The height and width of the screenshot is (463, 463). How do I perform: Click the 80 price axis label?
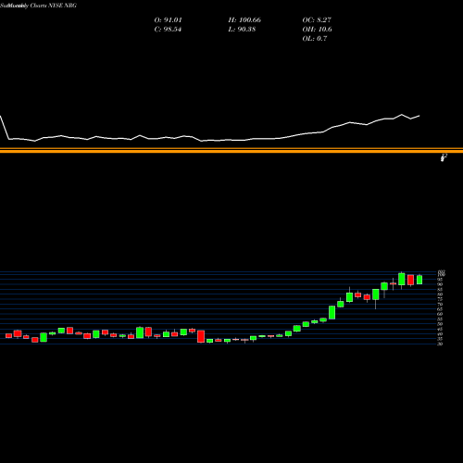click(440, 294)
